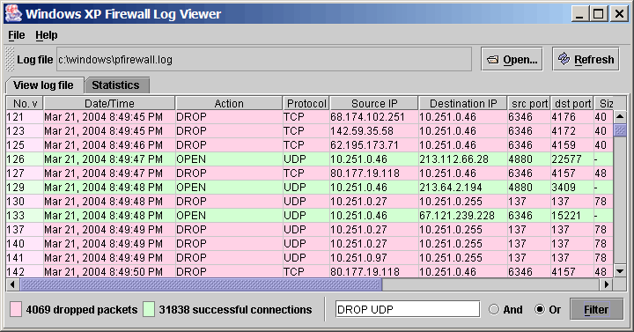This screenshot has width=634, height=332.
Task: Click the vertical scrollbar up arrow
Action: 620,117
